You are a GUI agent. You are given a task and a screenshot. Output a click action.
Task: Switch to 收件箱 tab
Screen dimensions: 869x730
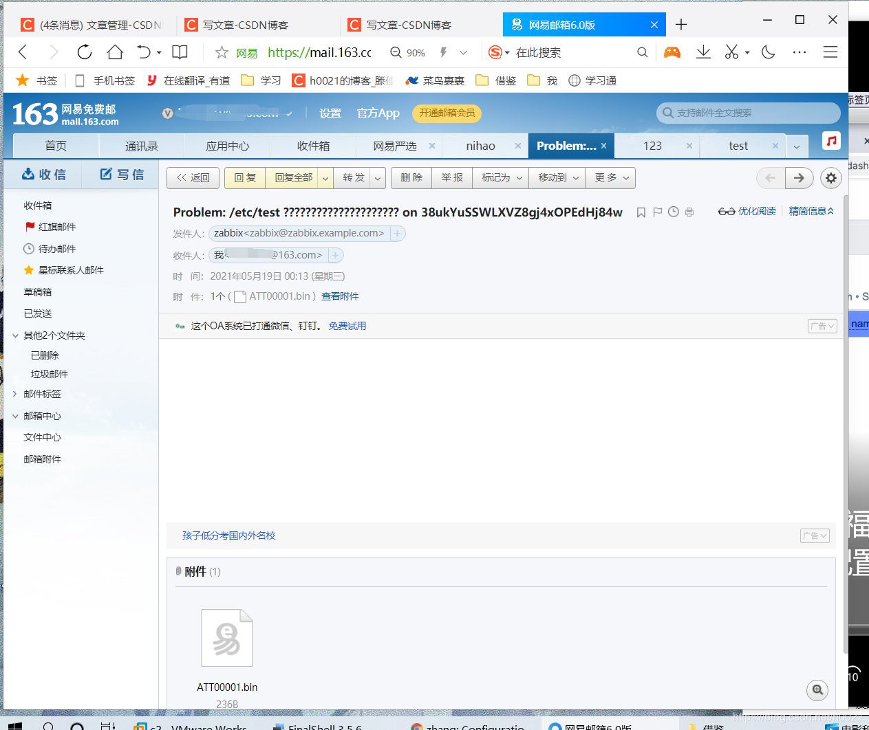coord(313,146)
